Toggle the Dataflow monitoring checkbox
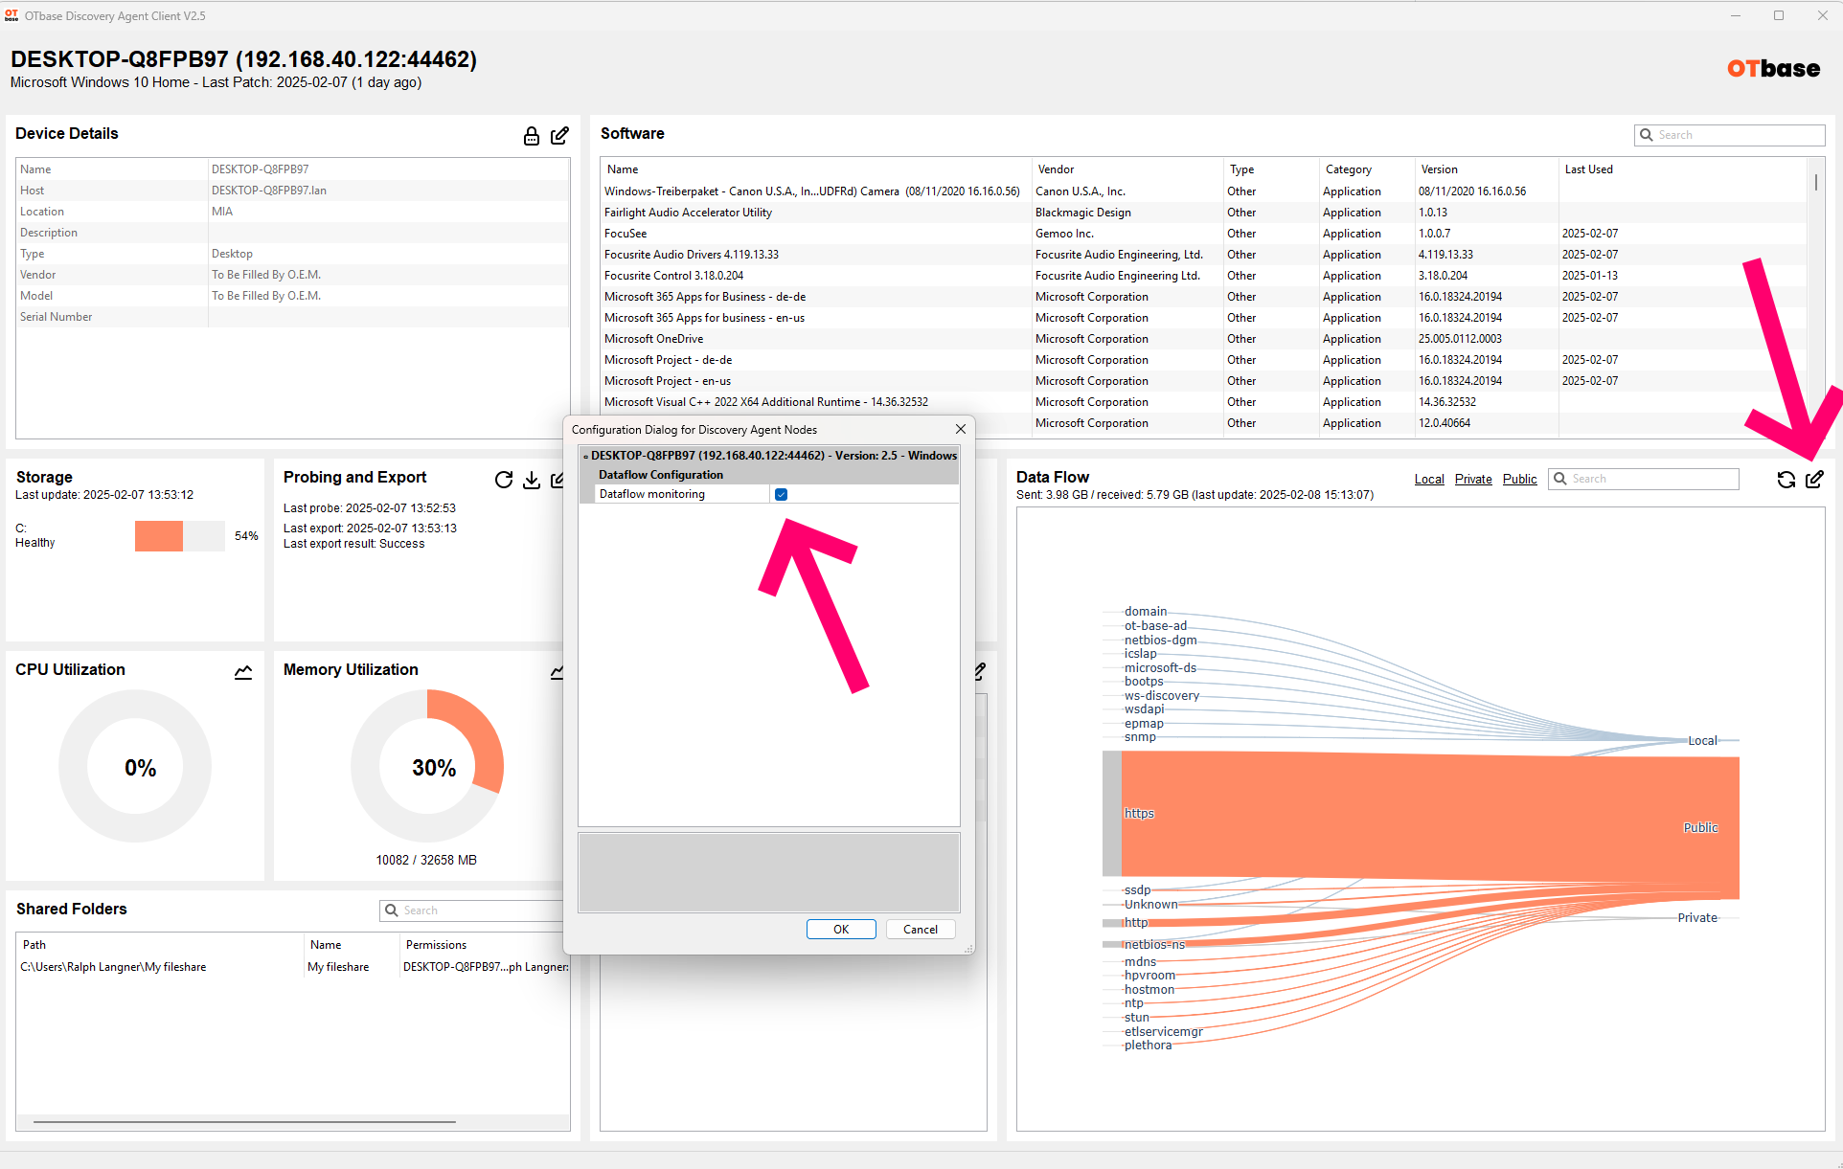 coord(781,494)
